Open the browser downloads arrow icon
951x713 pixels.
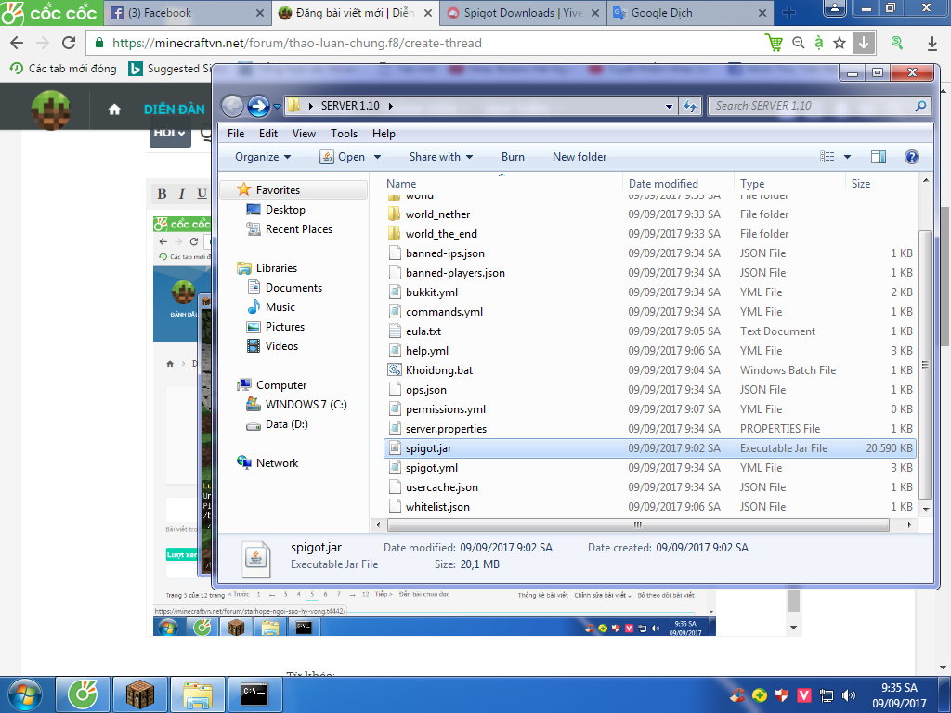pyautogui.click(x=932, y=43)
